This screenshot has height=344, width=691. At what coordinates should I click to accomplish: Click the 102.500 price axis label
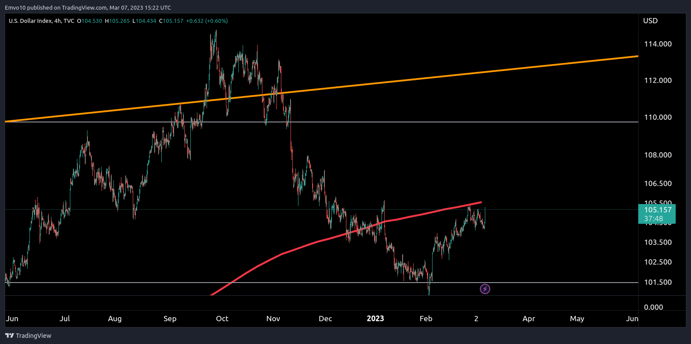pos(658,262)
